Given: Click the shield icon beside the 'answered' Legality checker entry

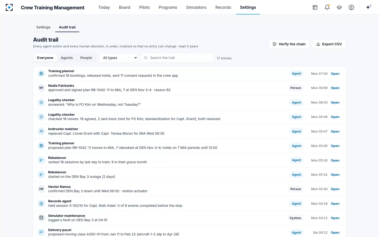Looking at the screenshot, I should tap(41, 102).
